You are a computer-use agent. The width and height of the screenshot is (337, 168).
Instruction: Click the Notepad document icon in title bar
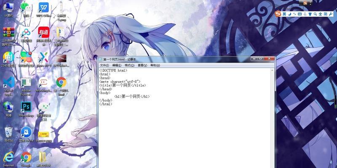tap(101, 59)
